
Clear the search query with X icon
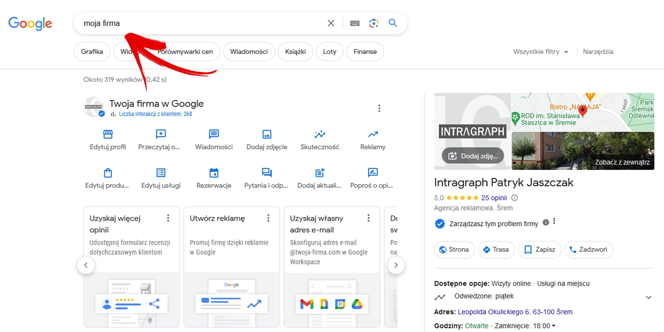pos(331,23)
